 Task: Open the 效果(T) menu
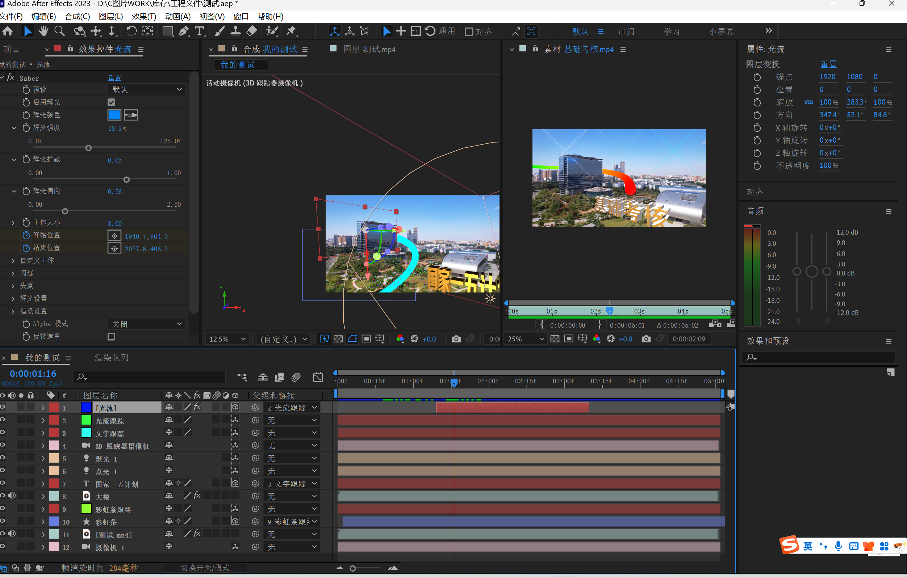143,17
